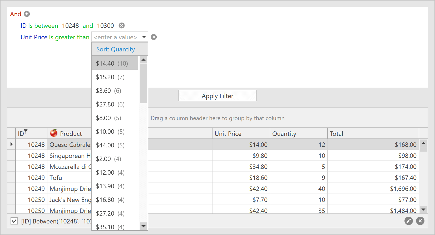Sort by the Quantity column header
Image resolution: width=435 pixels, height=235 pixels.
point(284,134)
